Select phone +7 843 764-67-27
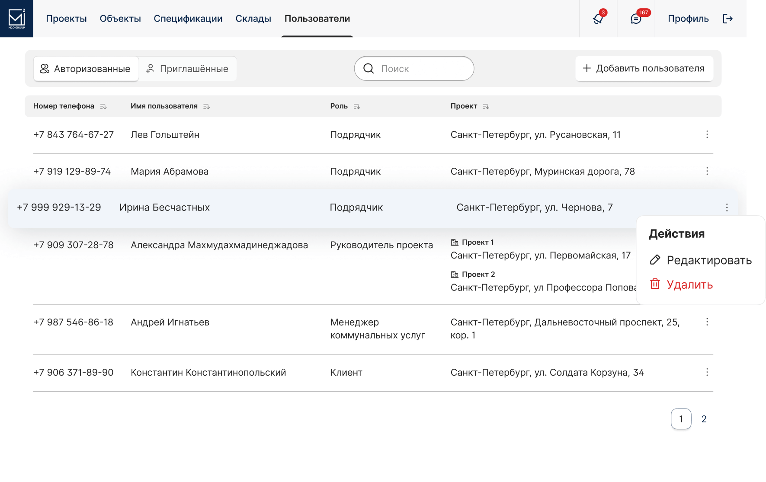Viewport: 766px width, 482px height. click(x=74, y=135)
